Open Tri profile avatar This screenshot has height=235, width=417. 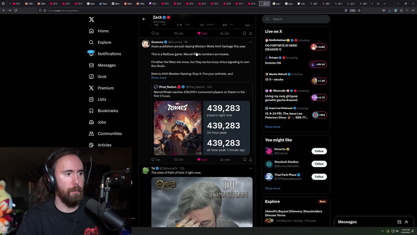pos(146,170)
